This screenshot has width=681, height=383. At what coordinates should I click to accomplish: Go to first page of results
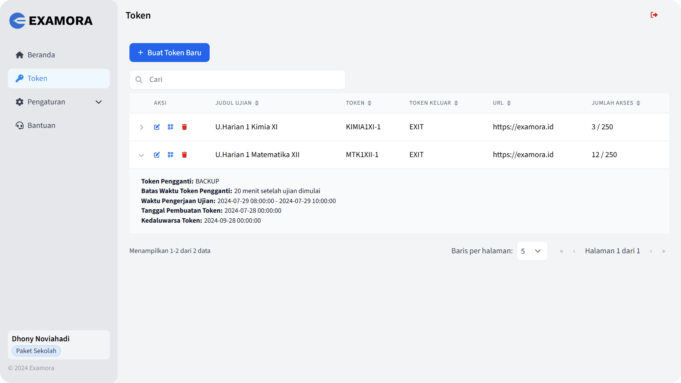pos(562,251)
